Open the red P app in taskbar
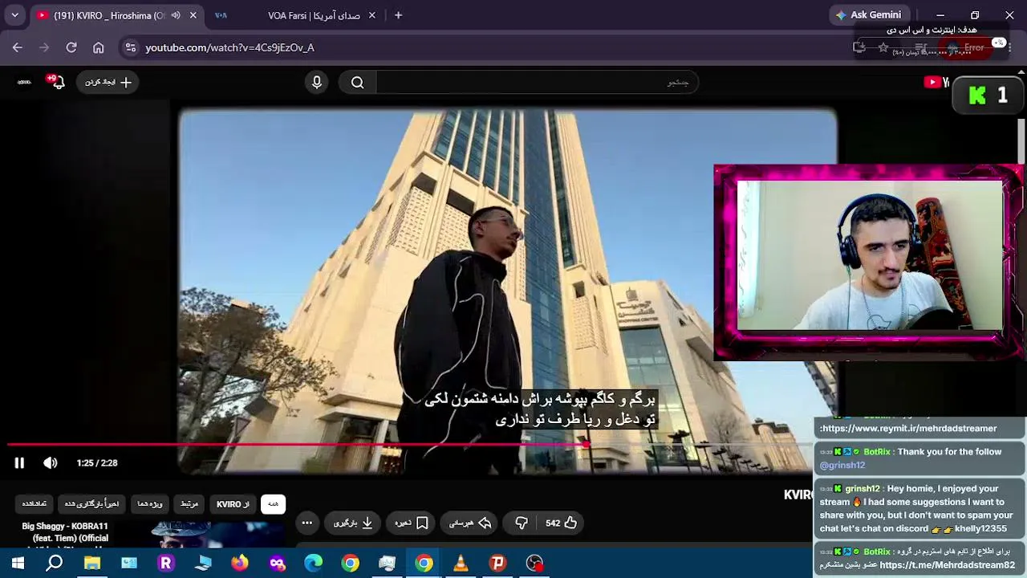Viewport: 1027px width, 578px height. 497,564
